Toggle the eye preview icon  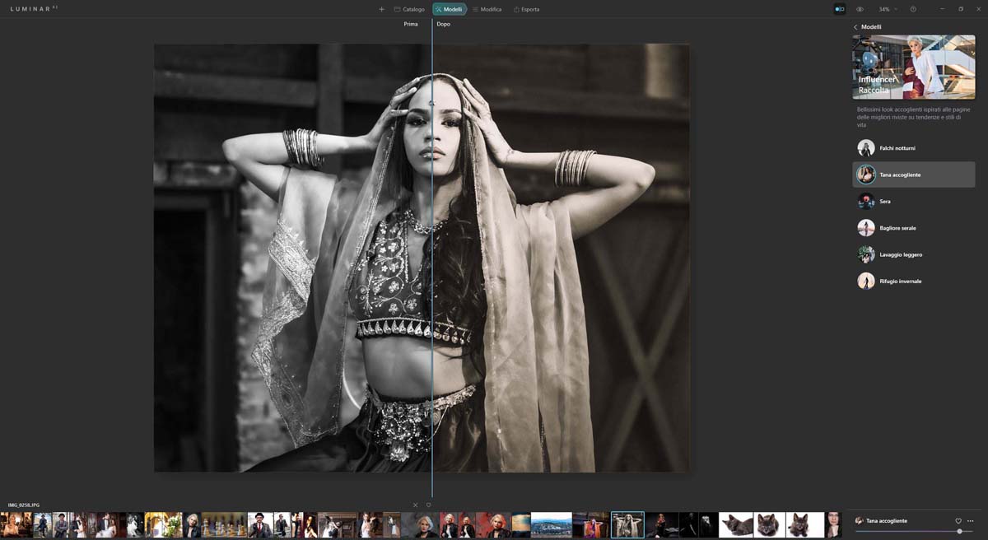860,9
